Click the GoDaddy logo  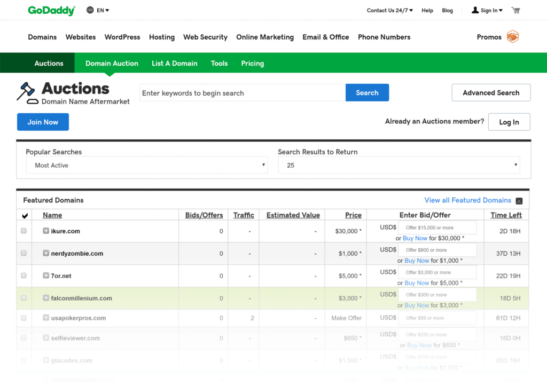click(52, 11)
